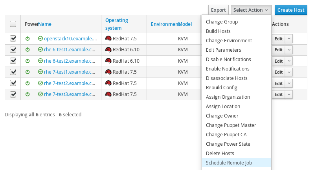Click power status icon for openstack10 host
The height and width of the screenshot is (170, 314).
(x=28, y=39)
